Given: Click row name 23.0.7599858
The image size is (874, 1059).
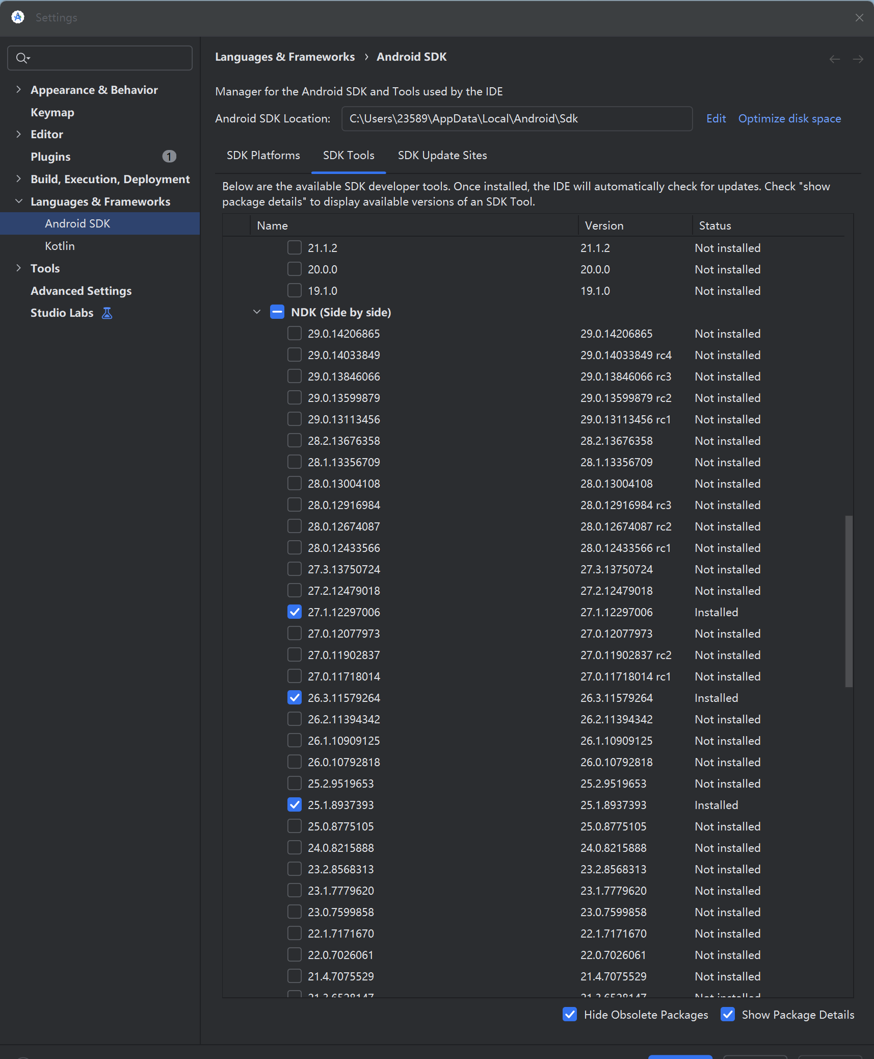Looking at the screenshot, I should coord(341,912).
